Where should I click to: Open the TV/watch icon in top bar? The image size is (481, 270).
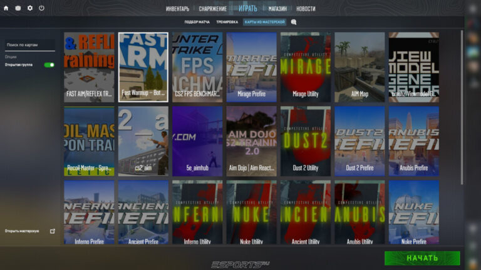click(18, 8)
